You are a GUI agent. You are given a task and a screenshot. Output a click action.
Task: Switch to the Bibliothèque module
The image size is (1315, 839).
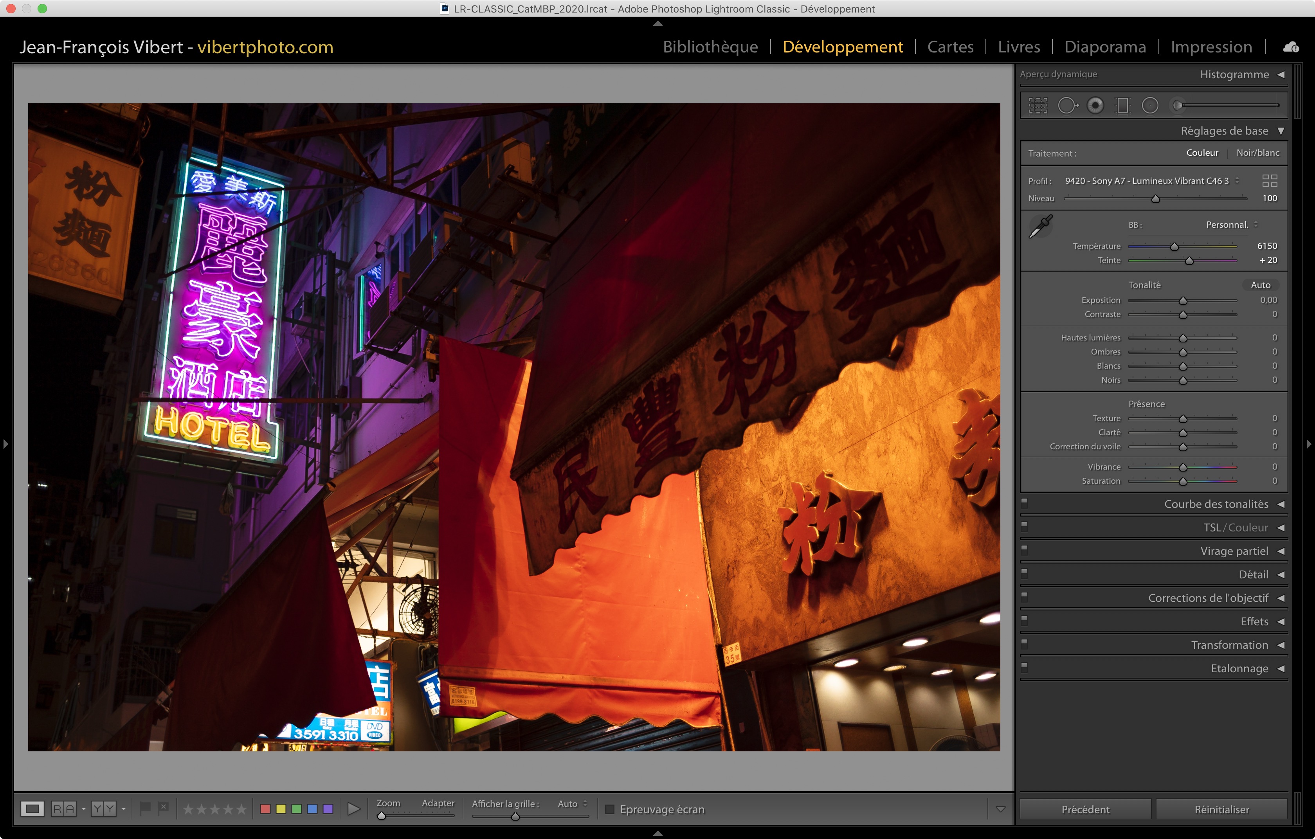710,47
